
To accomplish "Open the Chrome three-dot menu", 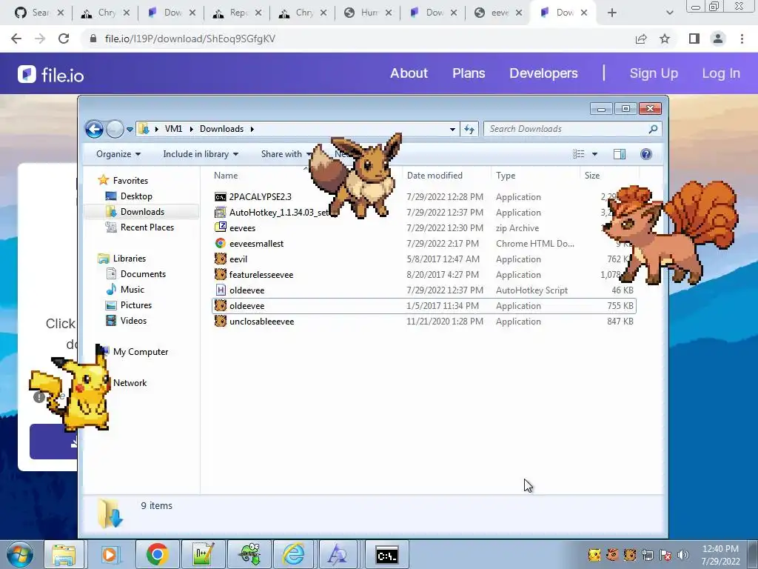I will pos(742,39).
